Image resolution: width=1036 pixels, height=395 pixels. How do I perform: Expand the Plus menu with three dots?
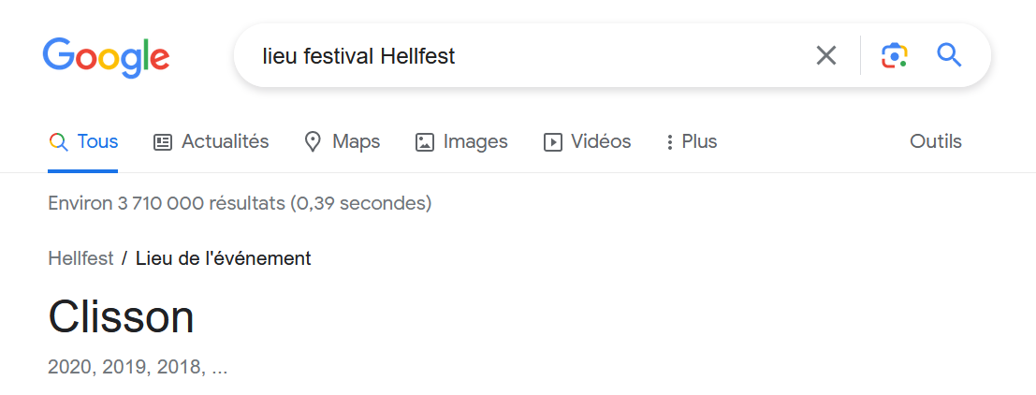(x=693, y=141)
